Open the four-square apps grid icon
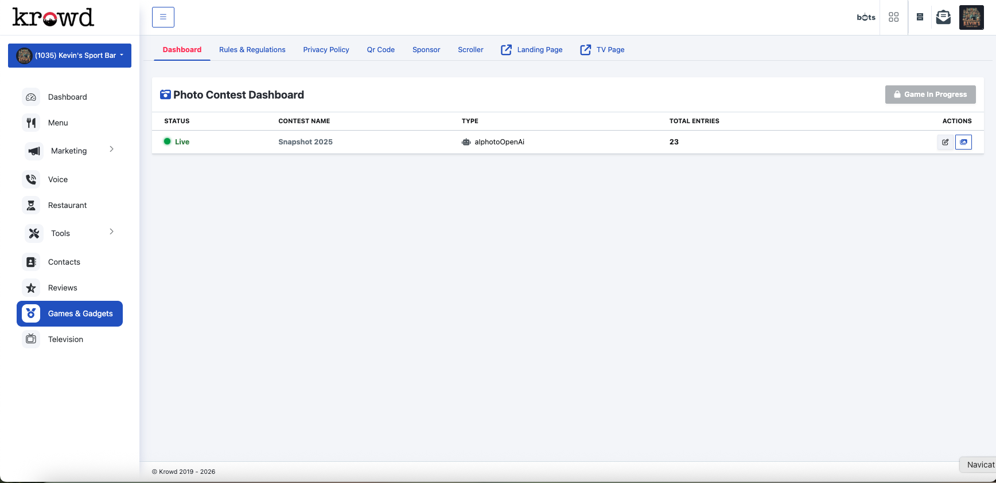This screenshot has height=483, width=996. pos(893,17)
